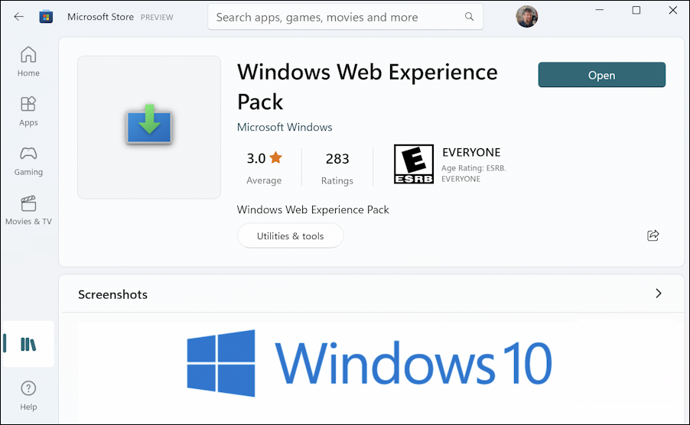Click the 3.0 star average rating

point(264,167)
